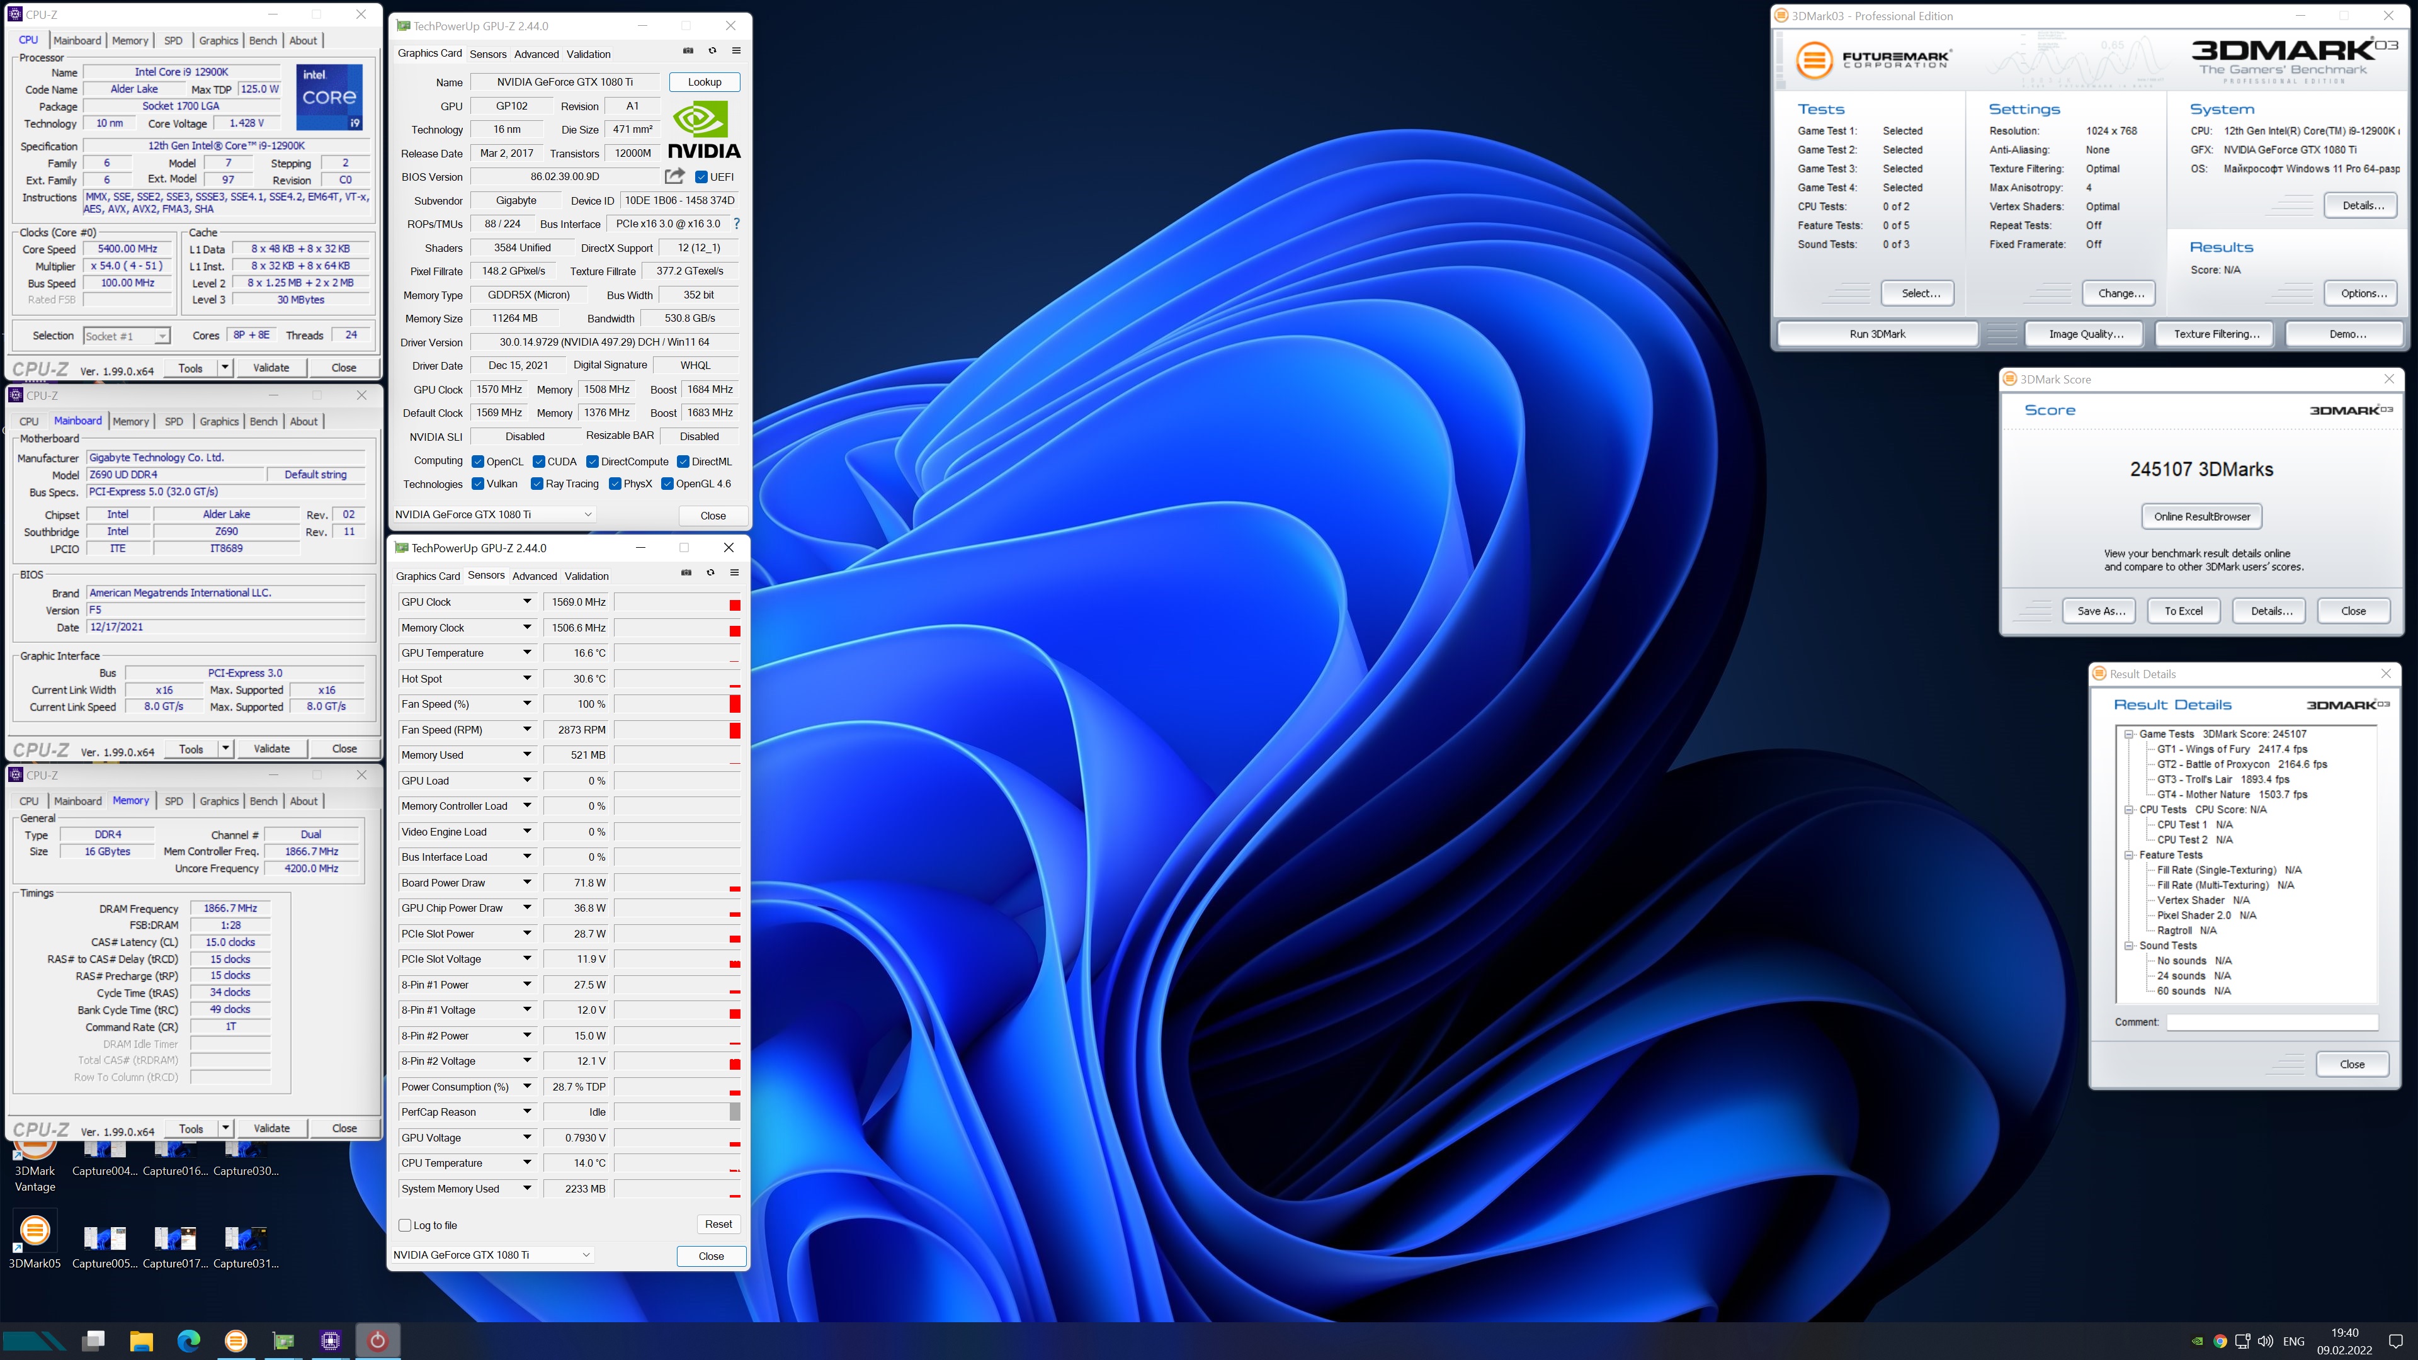Viewport: 2418px width, 1360px height.
Task: Click 3DMark orange taskbar icon
Action: (236, 1341)
